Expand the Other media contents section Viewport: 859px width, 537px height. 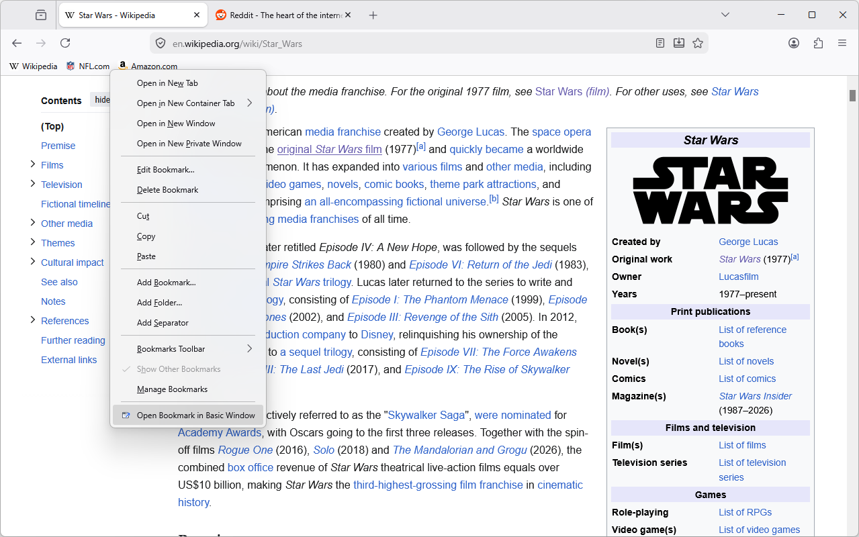coord(32,223)
